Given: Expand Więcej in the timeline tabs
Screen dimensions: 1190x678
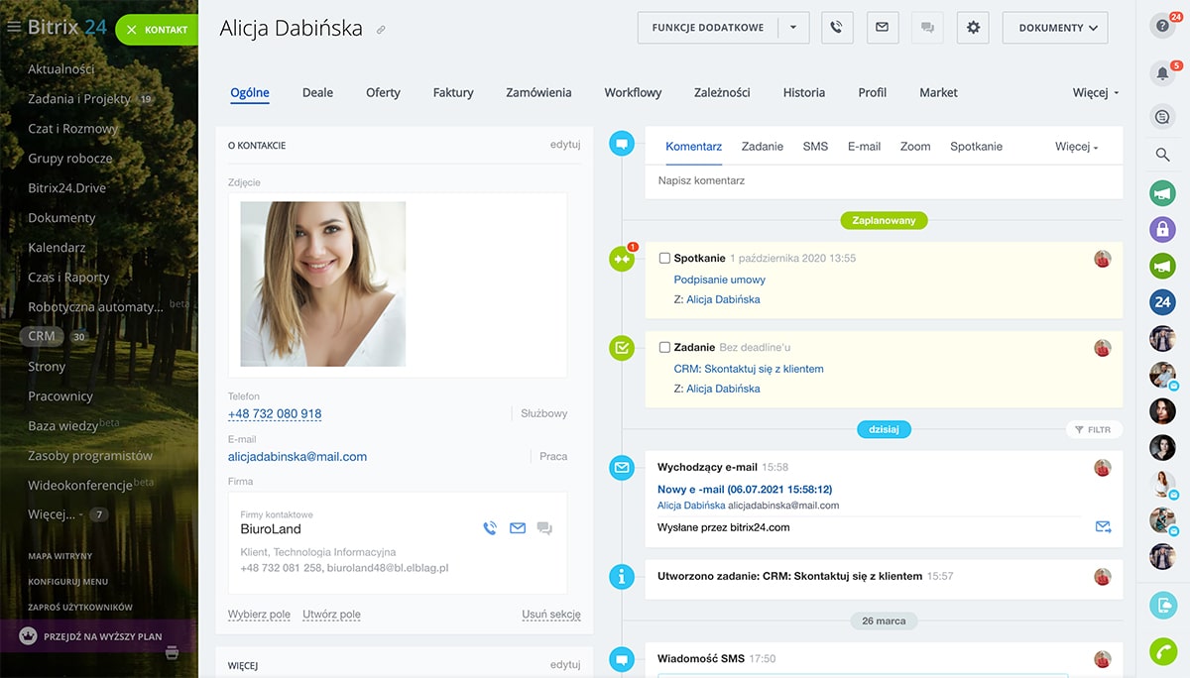Looking at the screenshot, I should [1076, 147].
